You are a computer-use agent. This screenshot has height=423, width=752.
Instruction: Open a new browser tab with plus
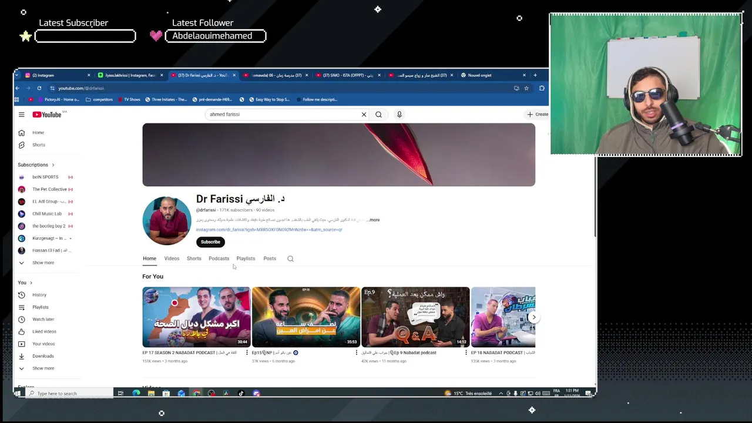535,75
